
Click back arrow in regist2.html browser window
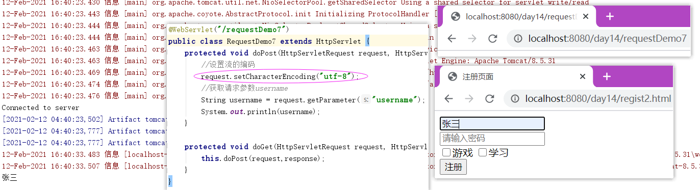(448, 99)
